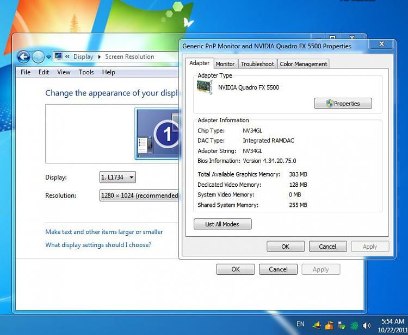Open the Help menu

pyautogui.click(x=108, y=72)
